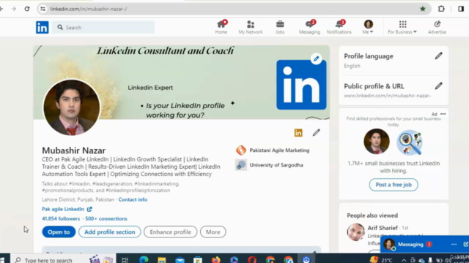The height and width of the screenshot is (263, 469).
Task: Open Opera from the taskbar
Action: 252,260
